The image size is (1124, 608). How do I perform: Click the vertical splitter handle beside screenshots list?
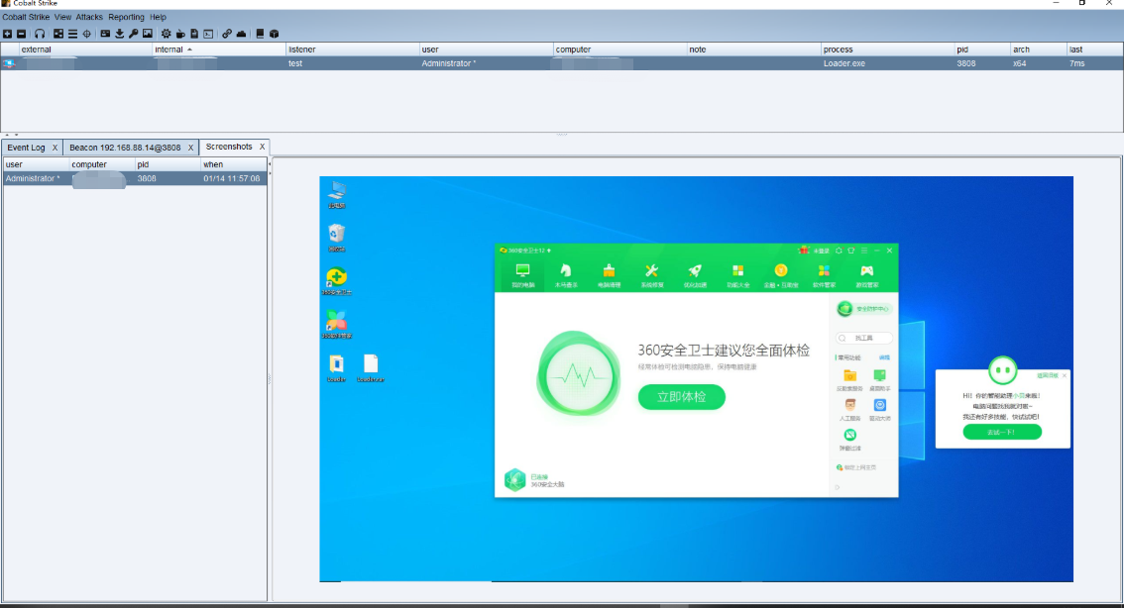pos(270,379)
